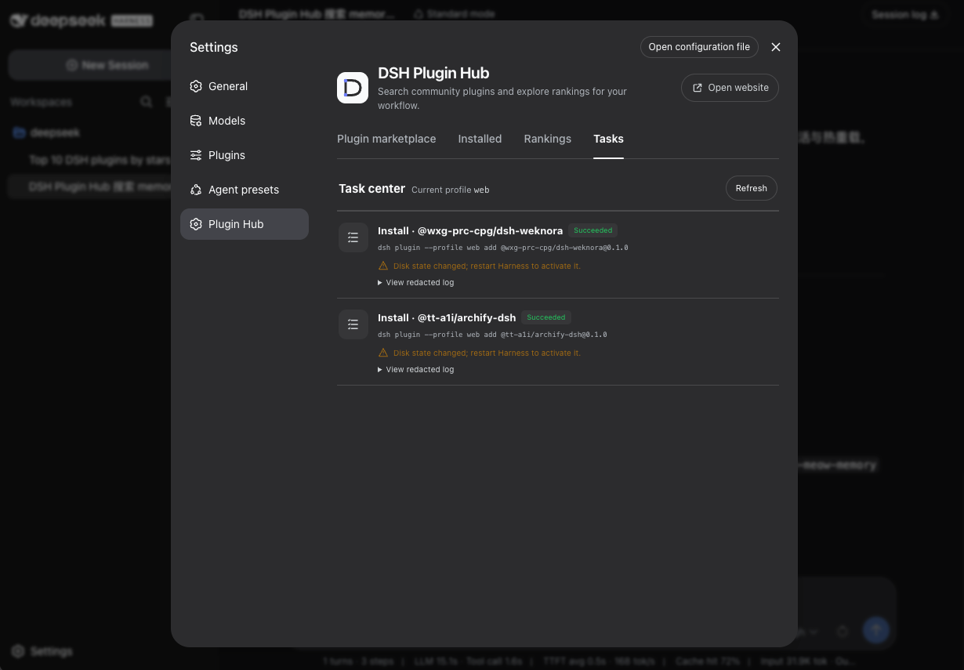Switch to the Rankings tab
This screenshot has height=670, width=964.
[x=547, y=139]
